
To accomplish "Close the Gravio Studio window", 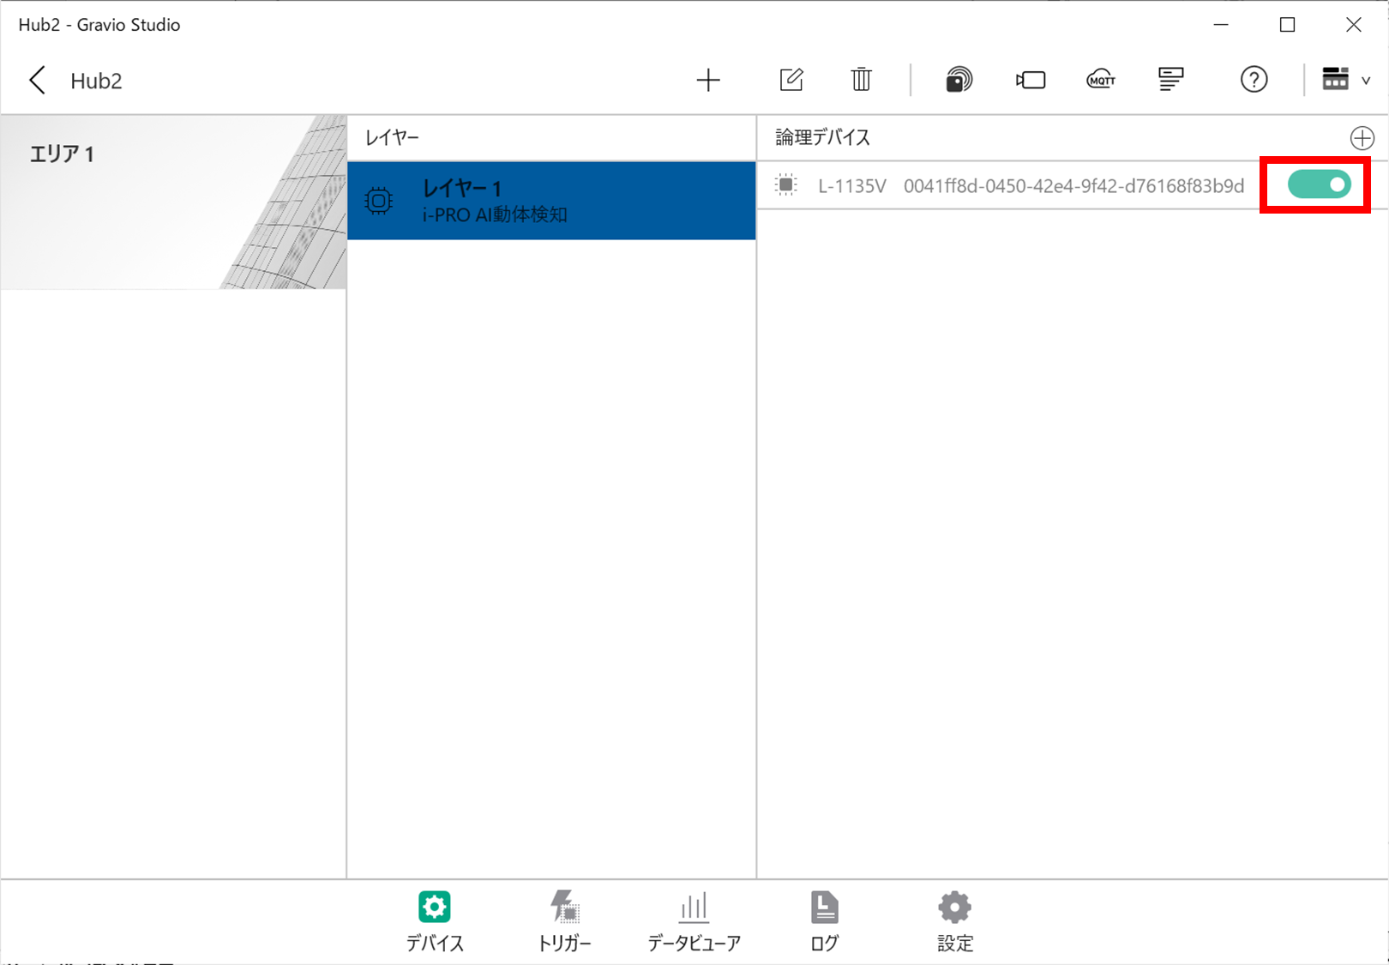I will click(x=1353, y=25).
